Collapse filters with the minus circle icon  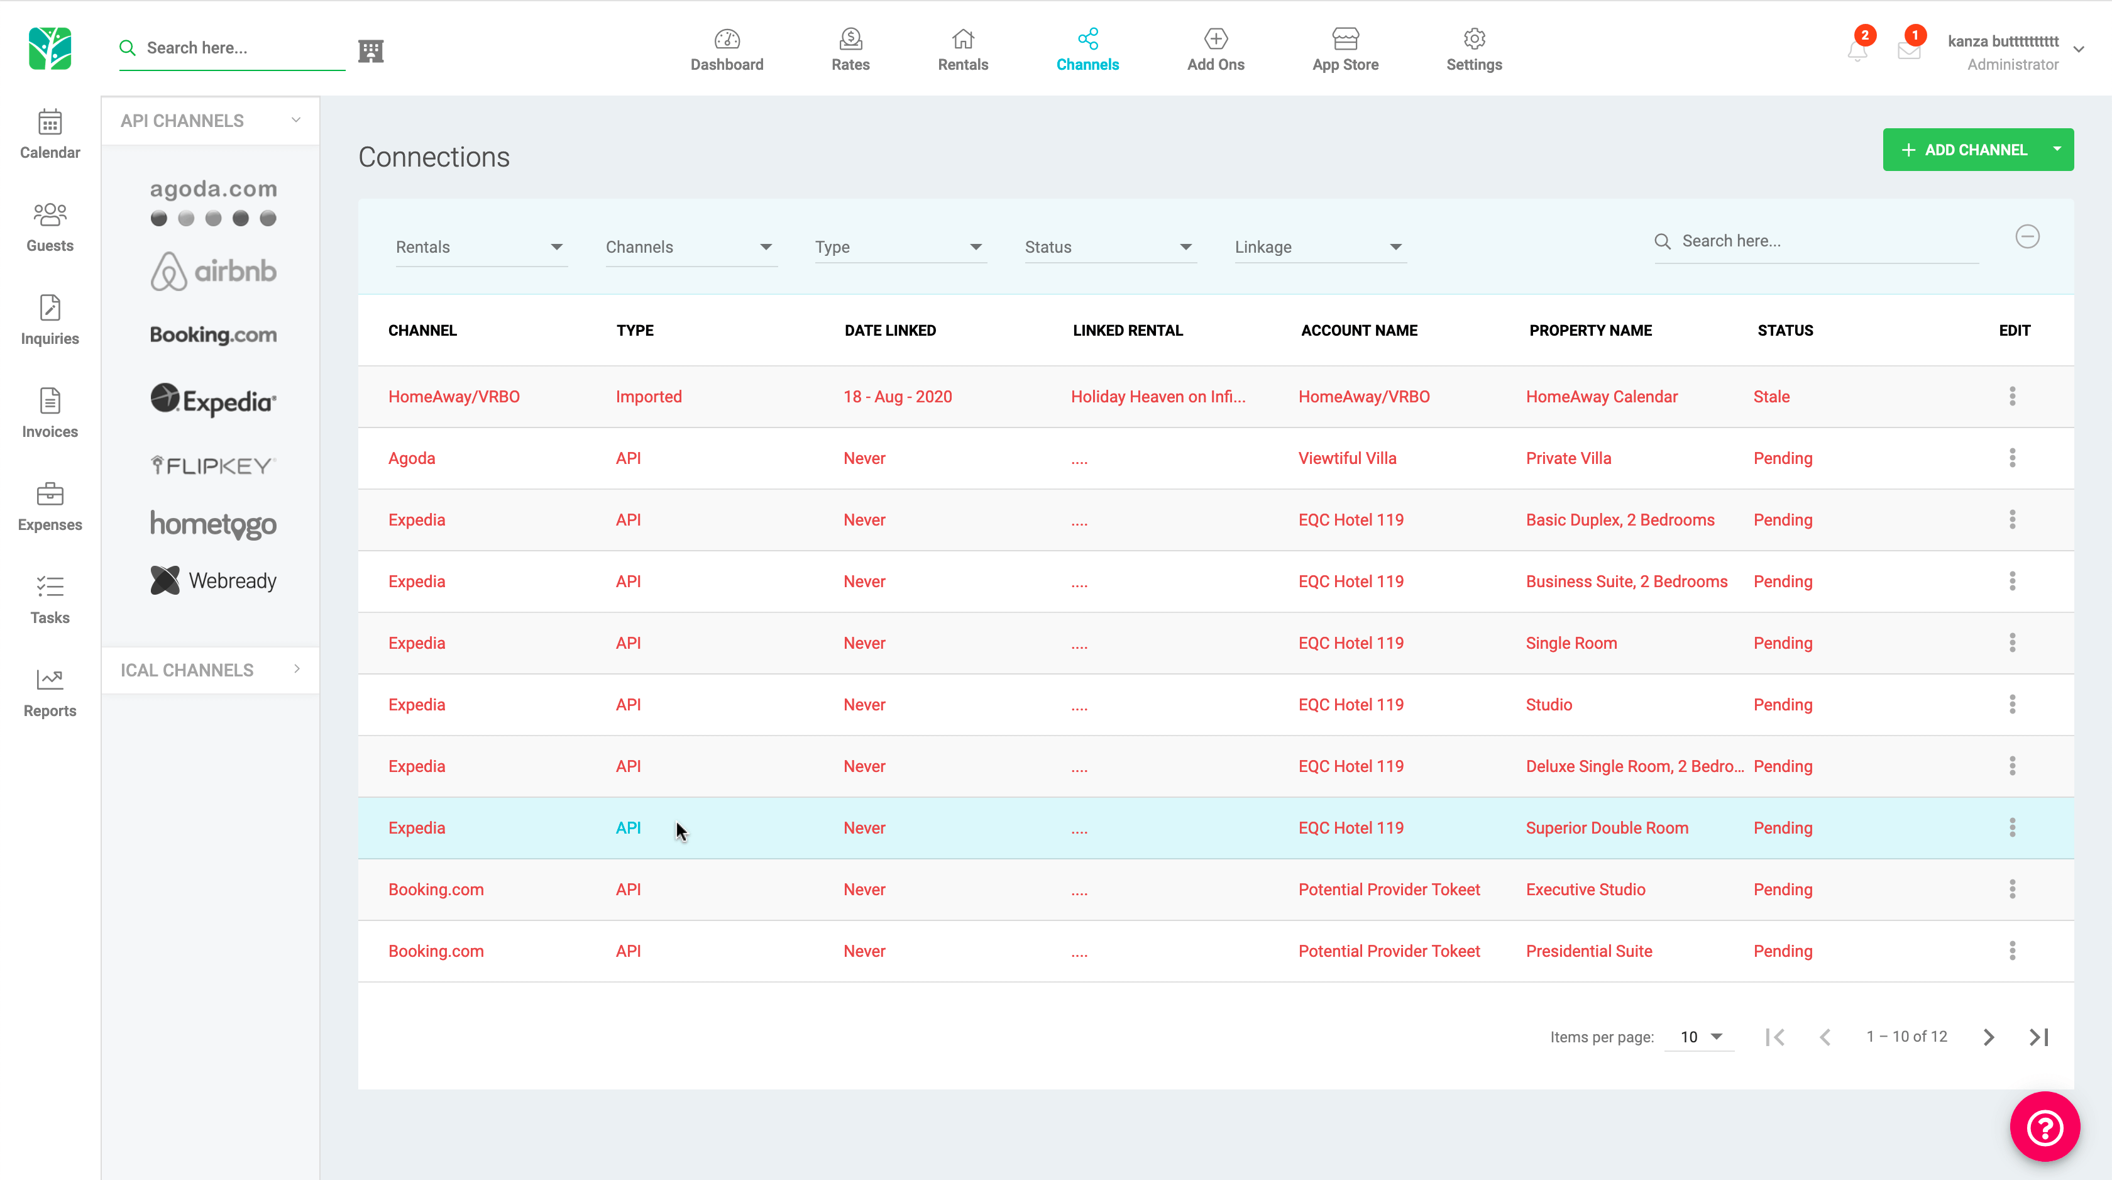click(2027, 237)
